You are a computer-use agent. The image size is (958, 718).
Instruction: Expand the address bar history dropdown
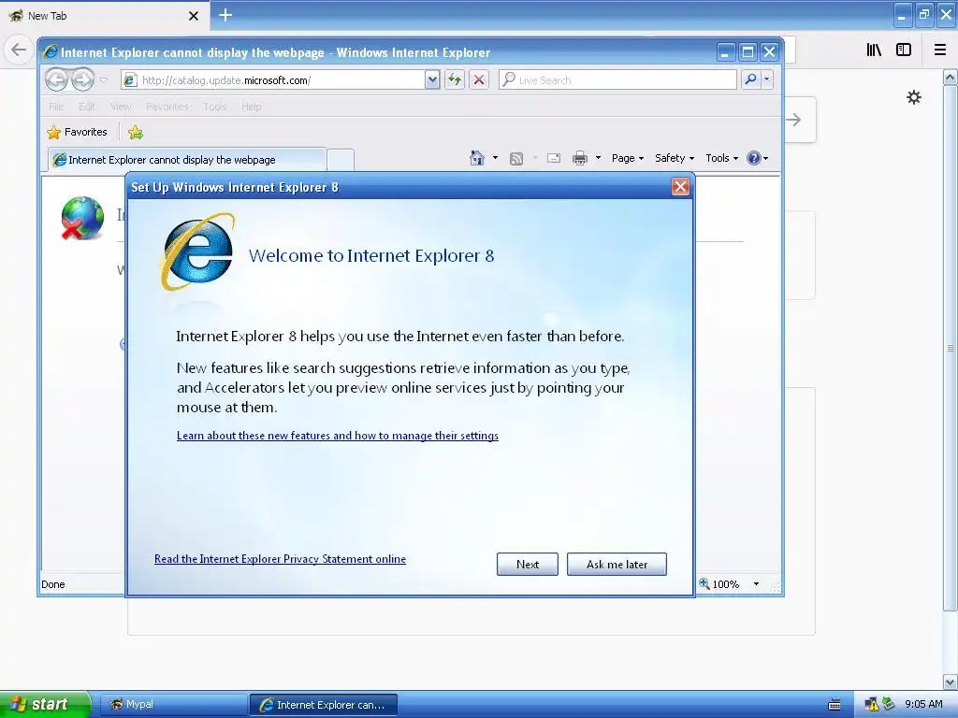coord(432,80)
